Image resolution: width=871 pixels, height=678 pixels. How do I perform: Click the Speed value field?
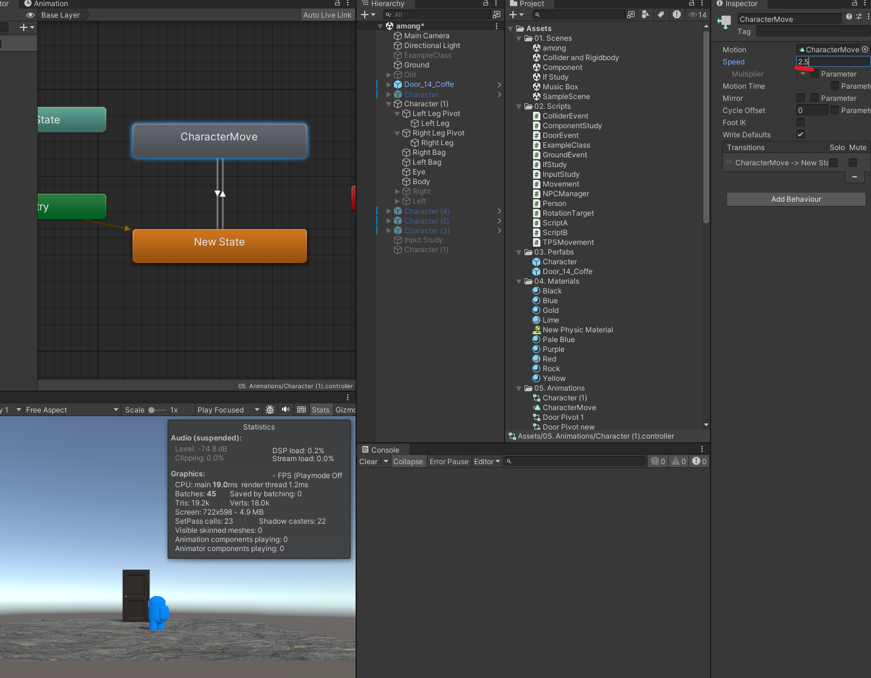click(x=833, y=61)
